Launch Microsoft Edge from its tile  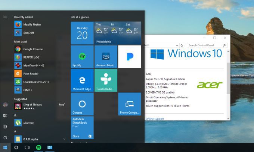(x=82, y=80)
